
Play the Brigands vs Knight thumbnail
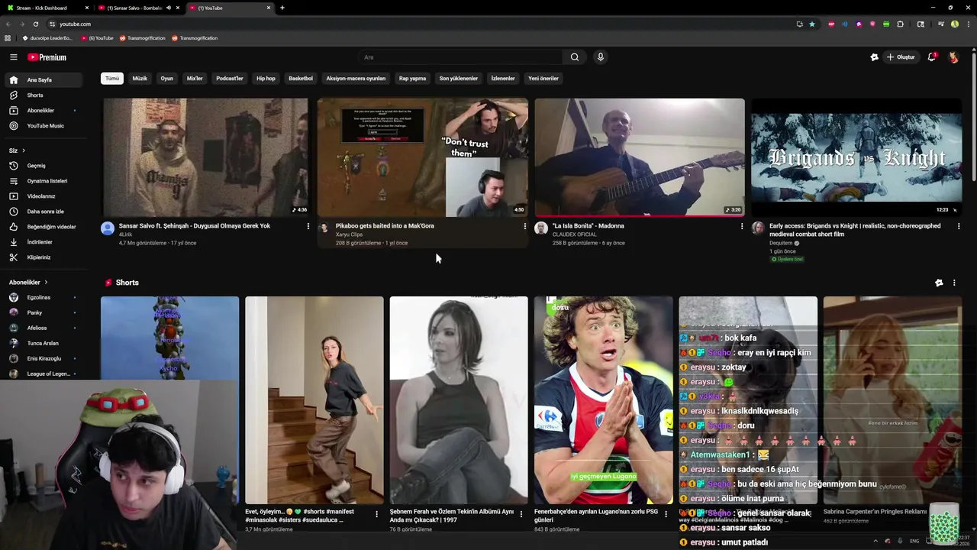click(x=856, y=157)
